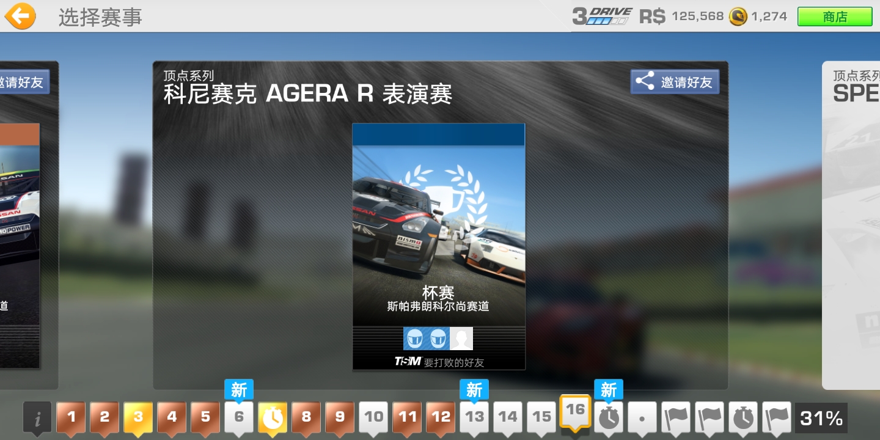Click the 科尼赛克 AGERA R 表演赛 title
This screenshot has width=880, height=440.
click(307, 94)
